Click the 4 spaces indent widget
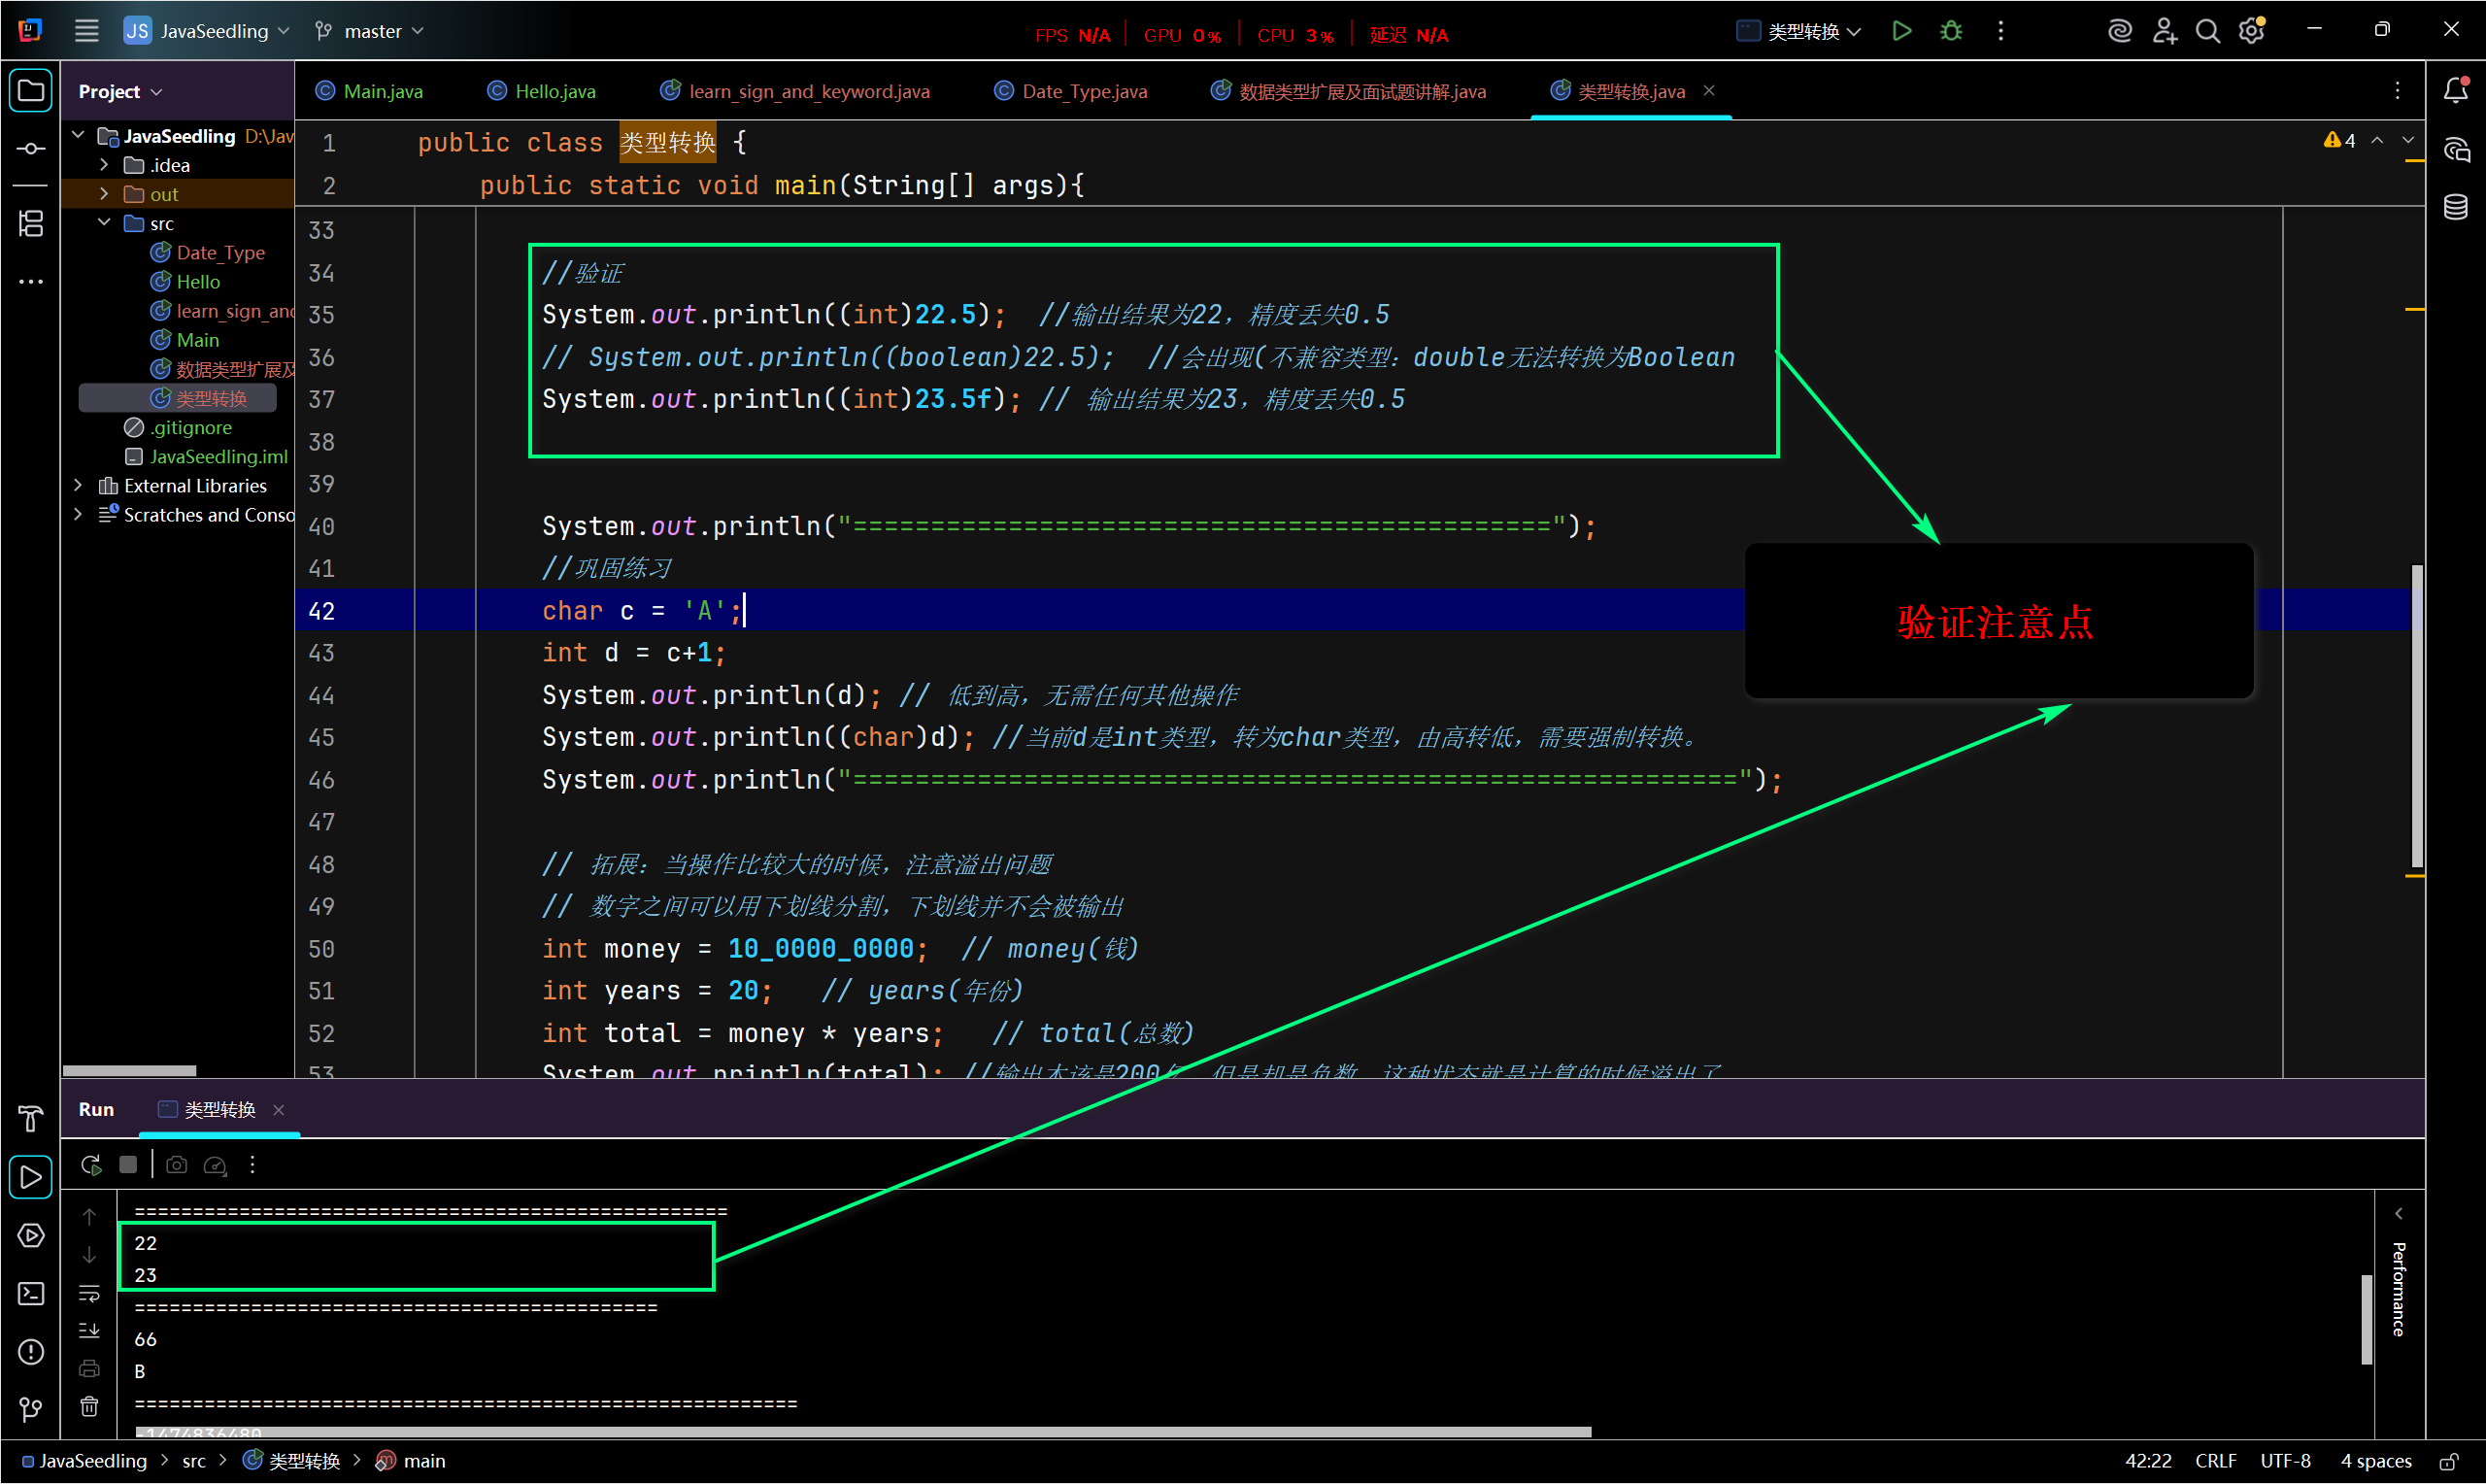The height and width of the screenshot is (1484, 2486). 2375,1462
